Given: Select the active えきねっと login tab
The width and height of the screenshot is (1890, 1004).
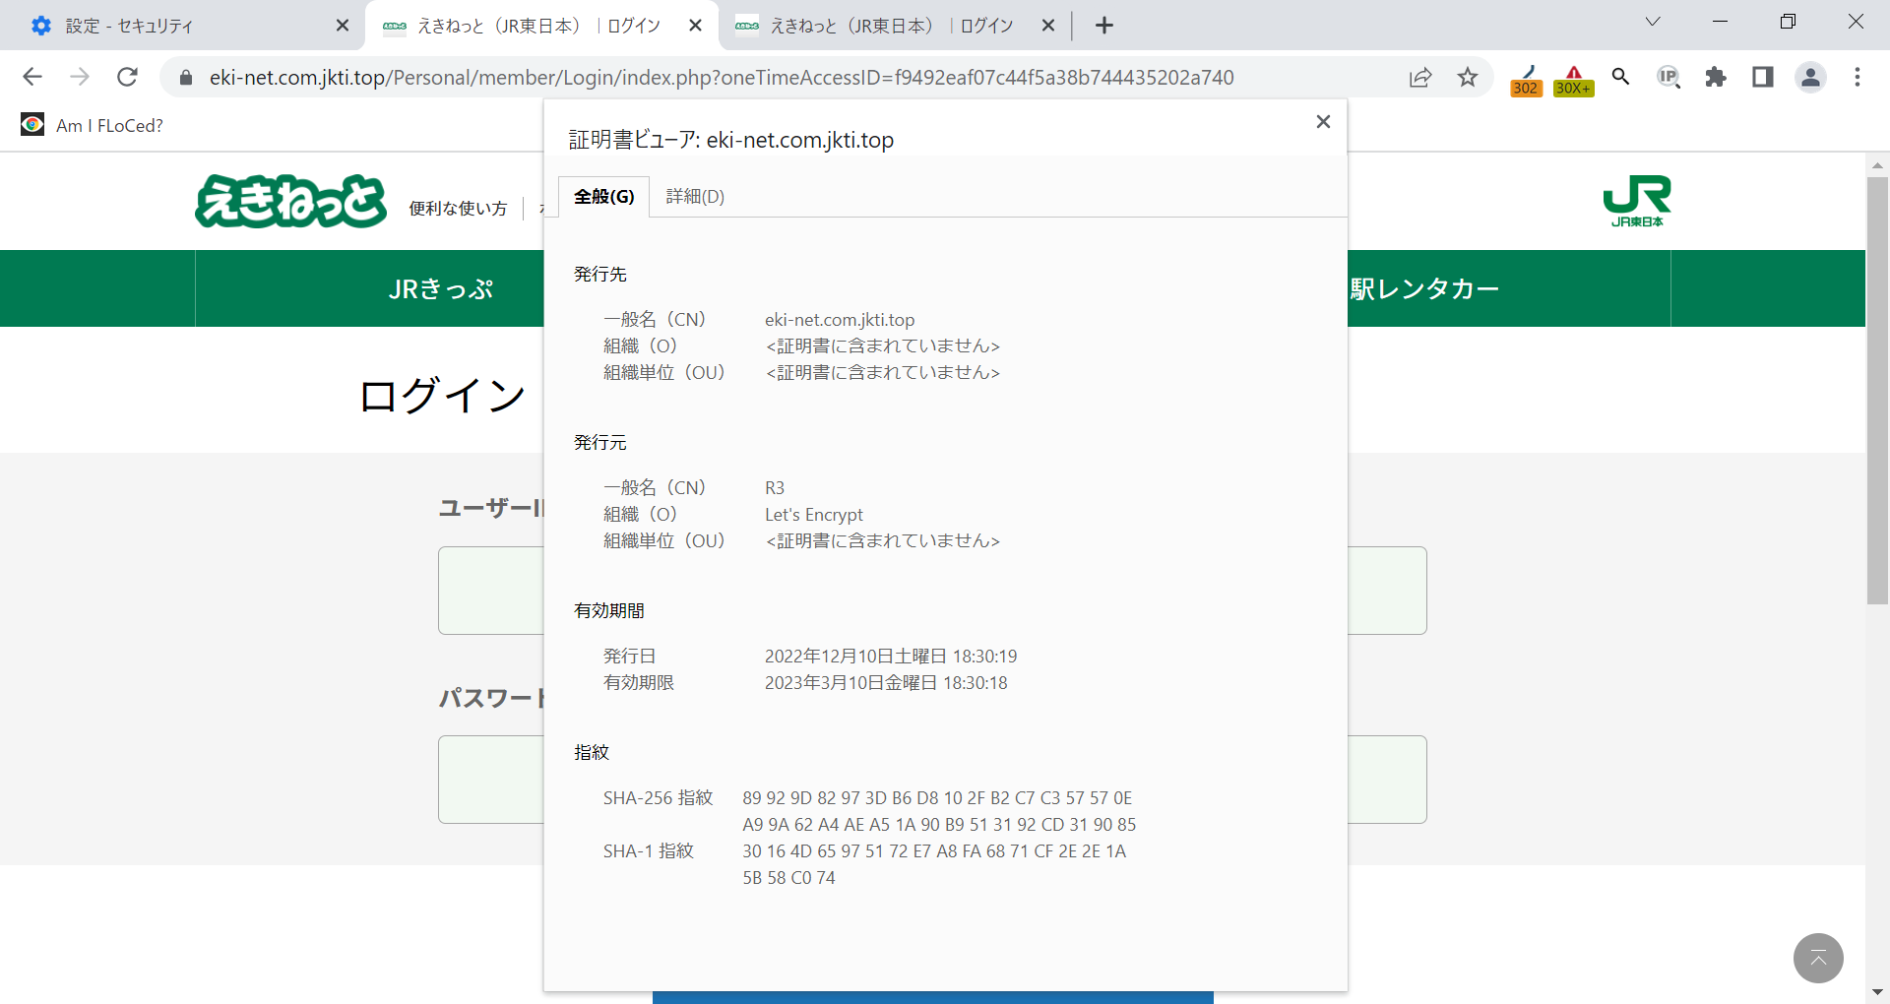Looking at the screenshot, I should click(541, 26).
